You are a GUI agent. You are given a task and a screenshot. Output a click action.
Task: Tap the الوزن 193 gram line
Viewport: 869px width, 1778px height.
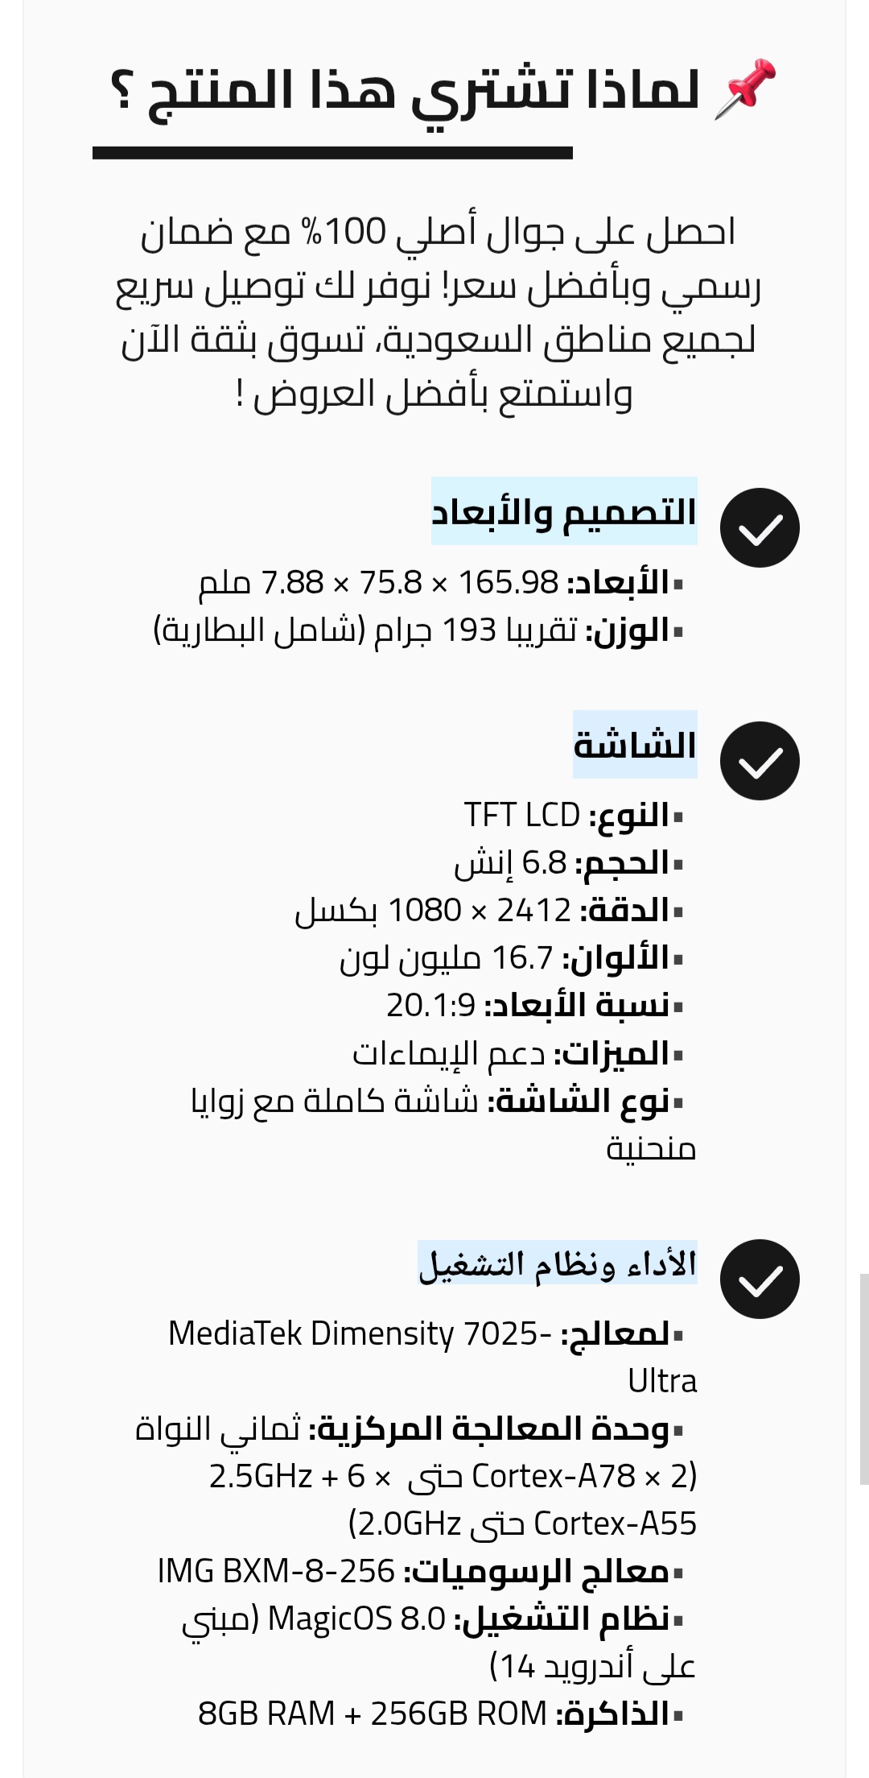point(418,630)
